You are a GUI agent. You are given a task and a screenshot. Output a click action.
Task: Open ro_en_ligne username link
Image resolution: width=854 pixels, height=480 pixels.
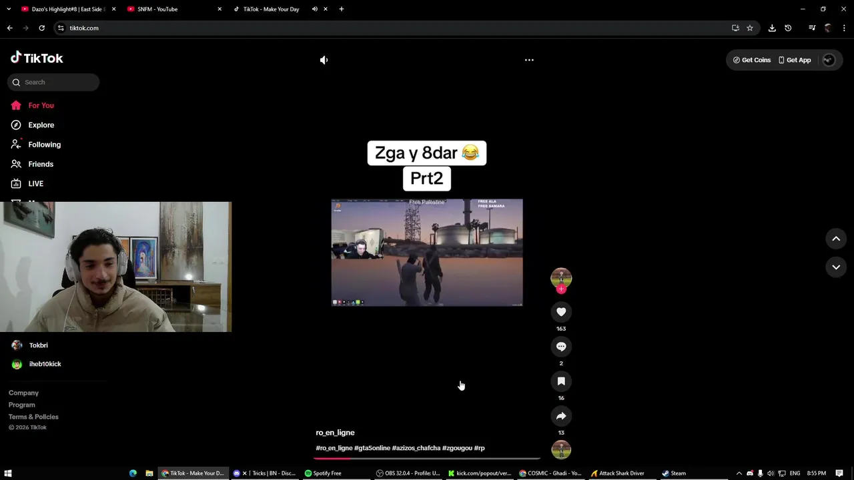click(335, 433)
